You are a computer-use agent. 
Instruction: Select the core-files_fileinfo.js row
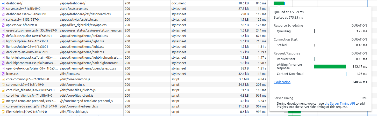point(30,90)
